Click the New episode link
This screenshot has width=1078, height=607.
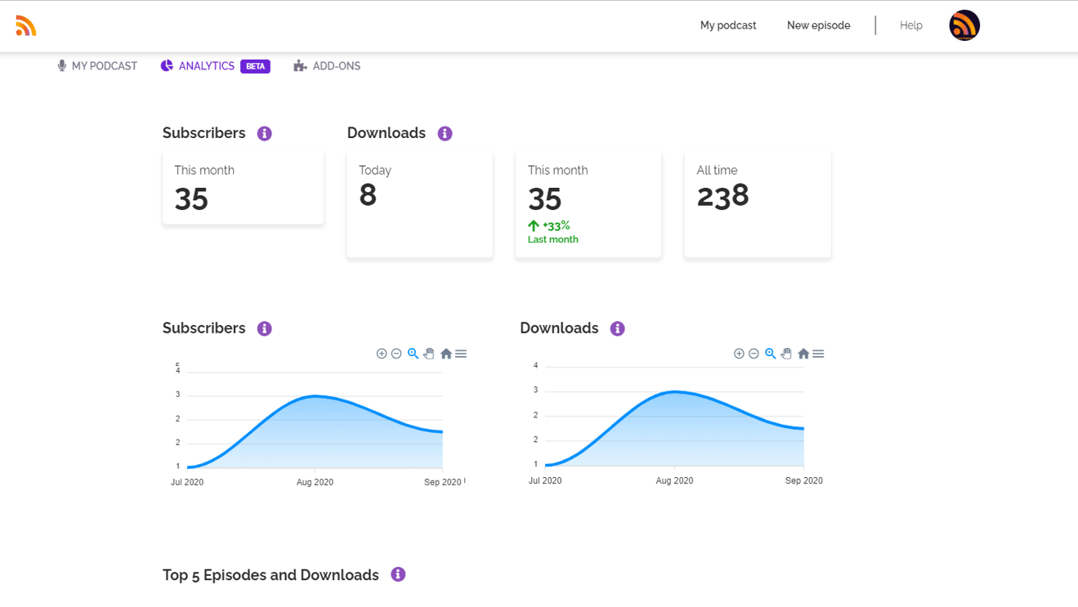[818, 25]
